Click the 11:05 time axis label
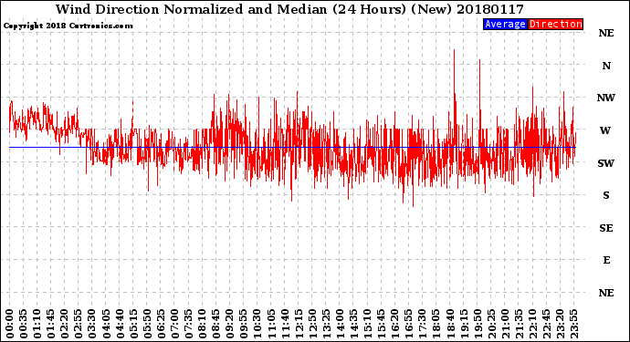This screenshot has height=342, width=630. (x=271, y=324)
